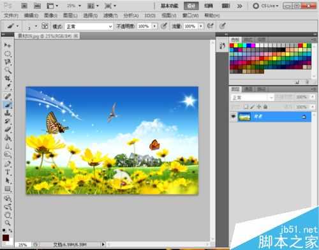Delete swatch using the trash icon
319x250 pixels.
tap(308, 82)
